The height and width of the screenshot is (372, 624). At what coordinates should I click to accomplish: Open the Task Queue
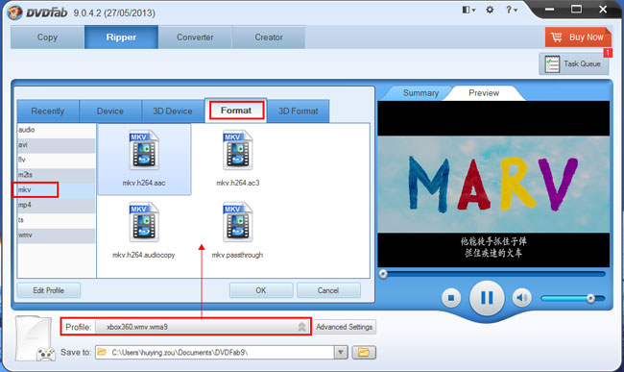[x=573, y=63]
